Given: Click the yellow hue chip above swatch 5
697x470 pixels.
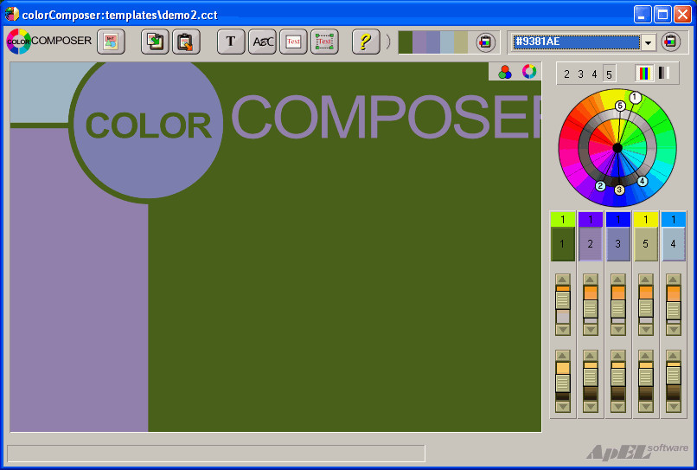Looking at the screenshot, I should (645, 220).
